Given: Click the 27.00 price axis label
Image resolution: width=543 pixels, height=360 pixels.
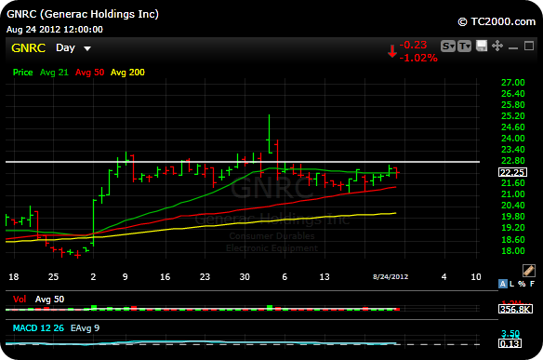Looking at the screenshot, I should click(x=513, y=83).
